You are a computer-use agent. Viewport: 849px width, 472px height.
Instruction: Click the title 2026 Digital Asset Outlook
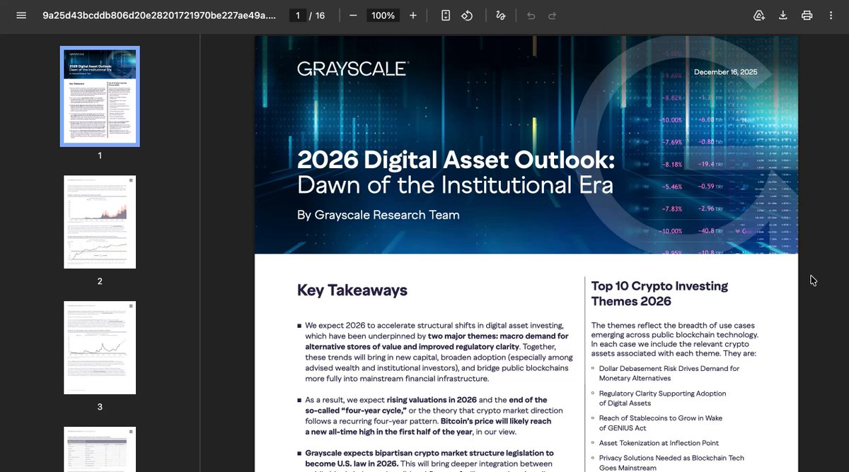[456, 160]
